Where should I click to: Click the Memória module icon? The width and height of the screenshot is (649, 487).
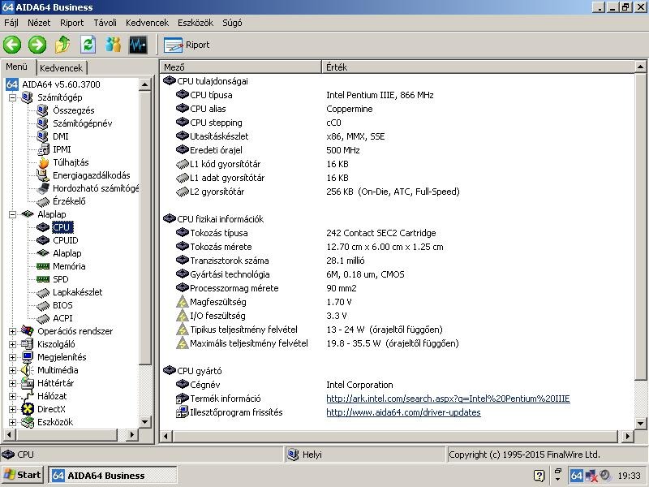43,266
